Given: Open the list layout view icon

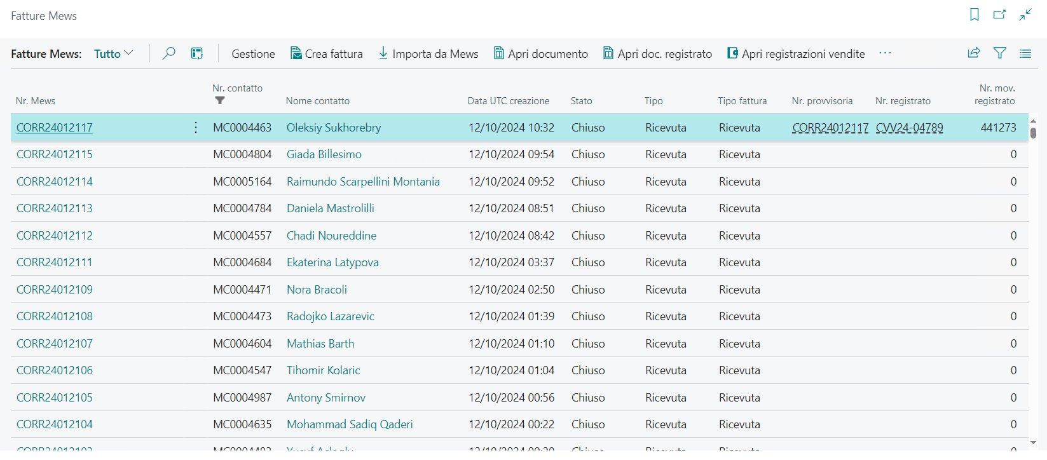Looking at the screenshot, I should (1025, 53).
